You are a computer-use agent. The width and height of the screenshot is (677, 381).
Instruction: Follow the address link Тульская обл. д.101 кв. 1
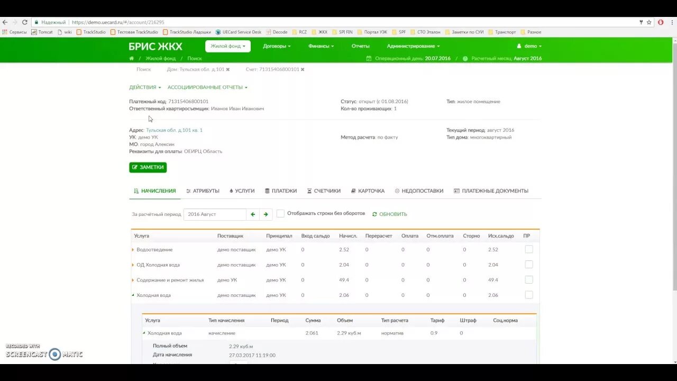174,130
